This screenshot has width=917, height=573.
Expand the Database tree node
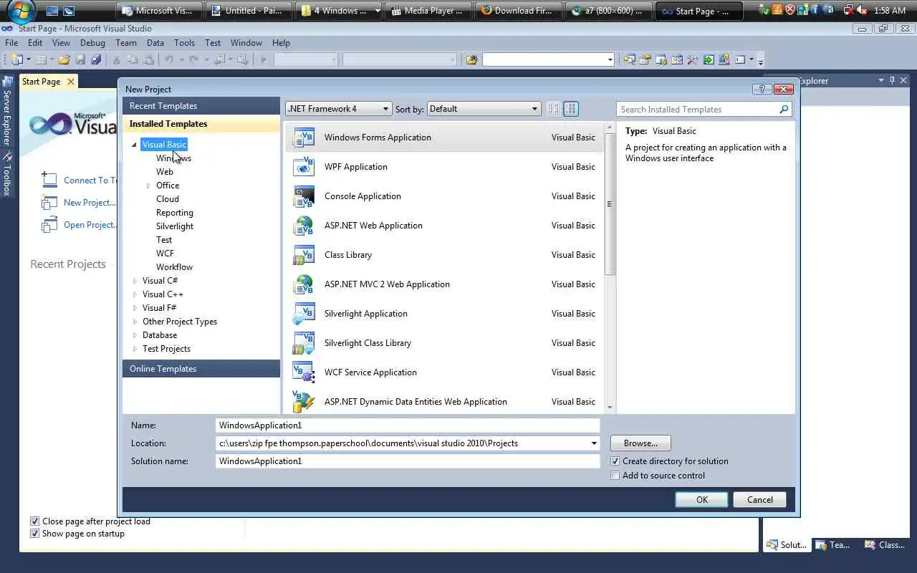[135, 335]
